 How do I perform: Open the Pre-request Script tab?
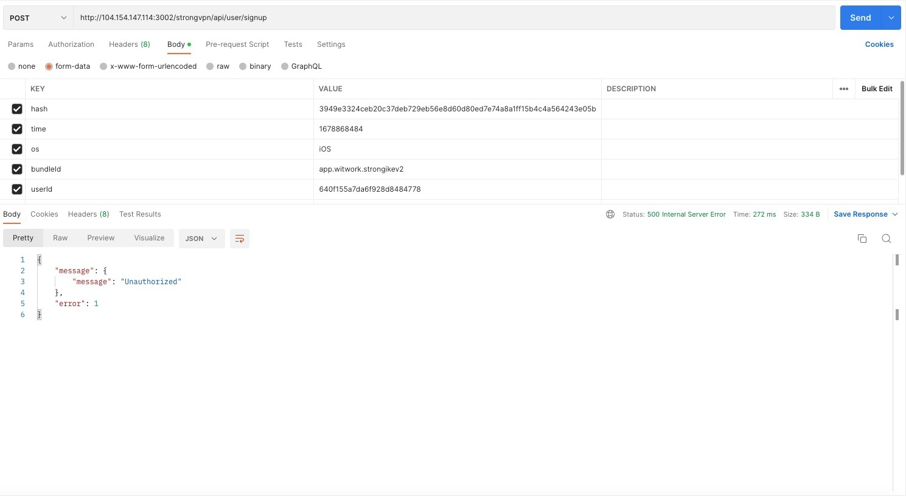(x=237, y=44)
